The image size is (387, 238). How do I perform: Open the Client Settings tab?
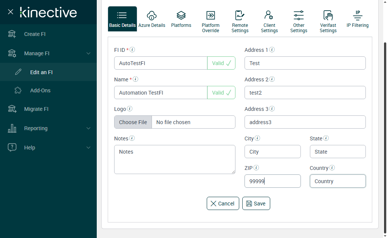click(269, 22)
